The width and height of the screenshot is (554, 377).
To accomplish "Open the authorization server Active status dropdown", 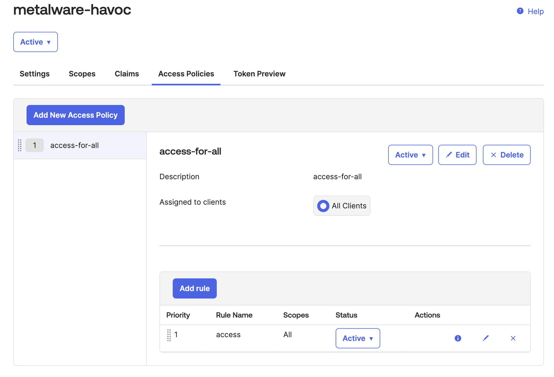I will [x=35, y=42].
